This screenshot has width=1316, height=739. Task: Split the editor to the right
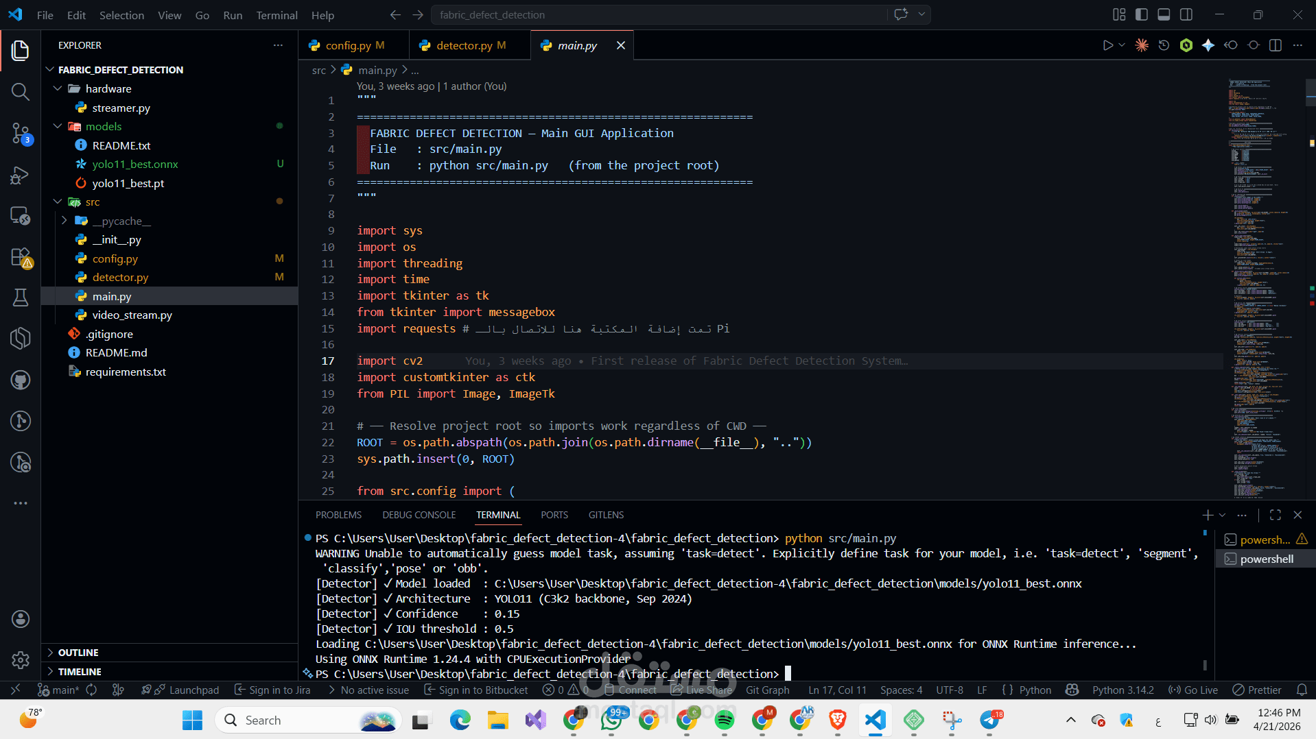[1275, 45]
